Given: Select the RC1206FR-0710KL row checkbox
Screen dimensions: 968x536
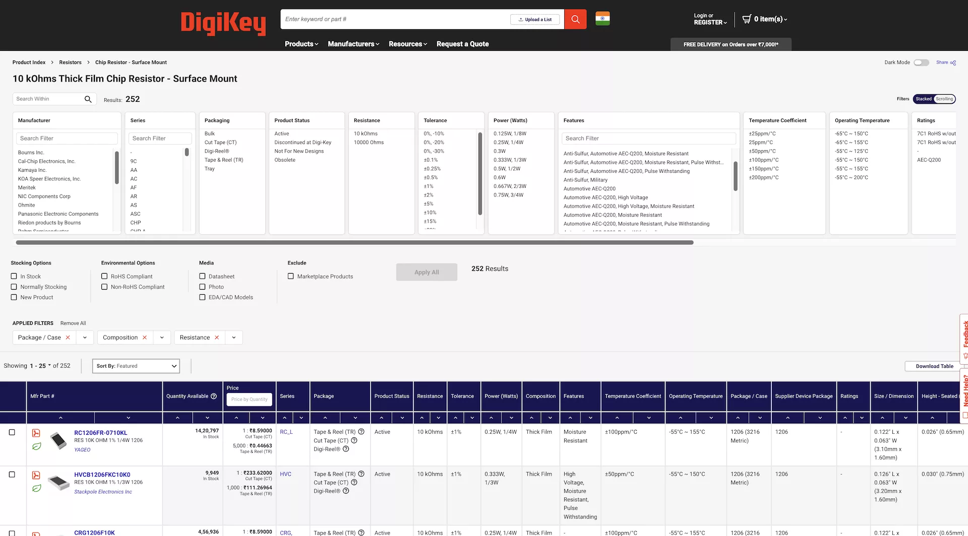Looking at the screenshot, I should tap(12, 432).
